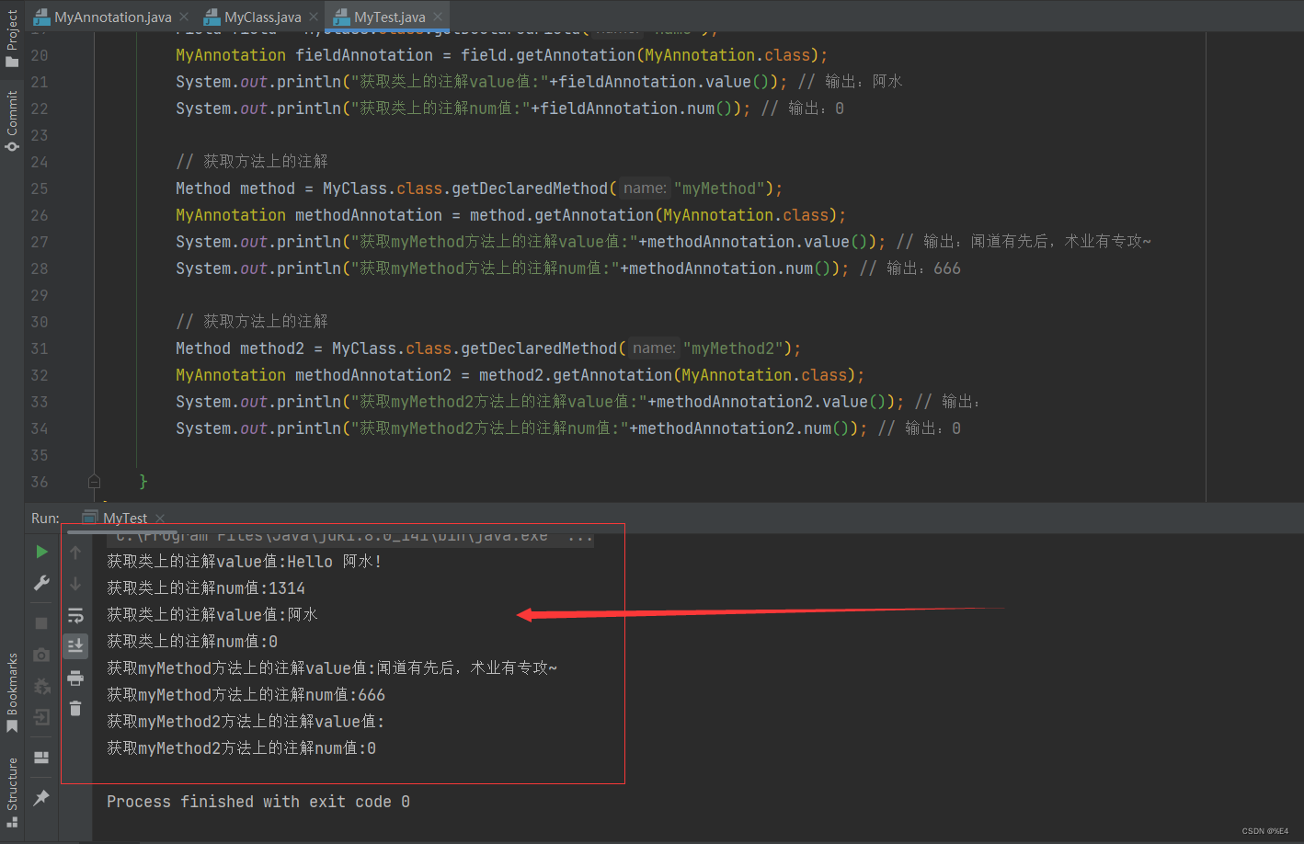Select the MyTest.java editor tab

click(389, 17)
